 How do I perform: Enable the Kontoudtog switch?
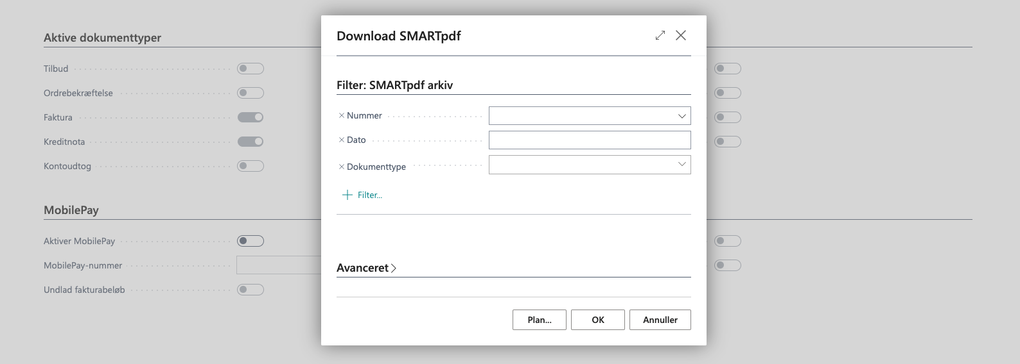click(251, 166)
